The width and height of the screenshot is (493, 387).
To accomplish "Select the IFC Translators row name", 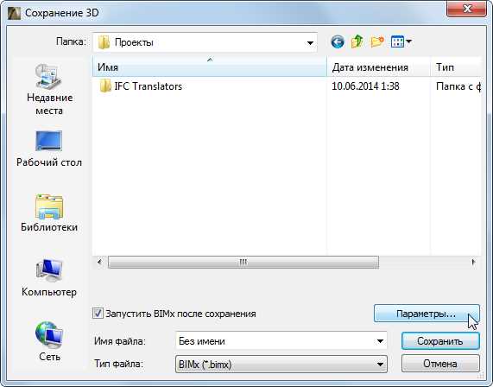I will click(149, 86).
